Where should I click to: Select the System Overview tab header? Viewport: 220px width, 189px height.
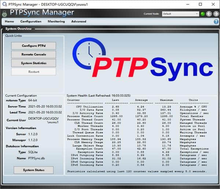(x=19, y=29)
